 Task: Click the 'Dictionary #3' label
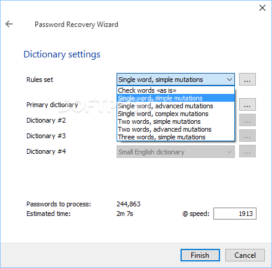coord(46,136)
